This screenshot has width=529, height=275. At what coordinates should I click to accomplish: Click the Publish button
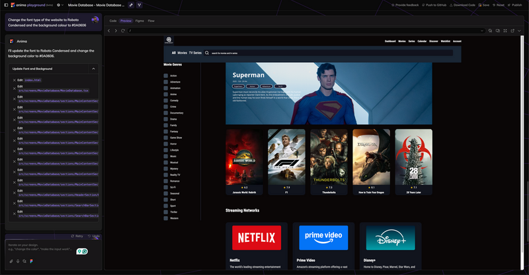515,5
